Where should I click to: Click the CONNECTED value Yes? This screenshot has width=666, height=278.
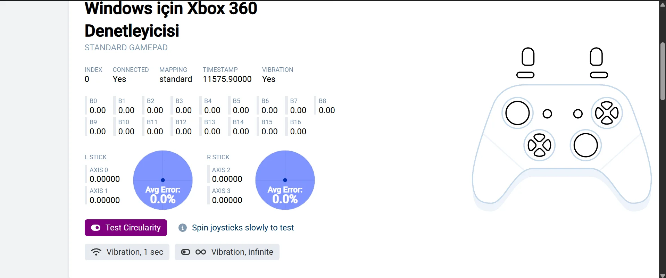119,79
